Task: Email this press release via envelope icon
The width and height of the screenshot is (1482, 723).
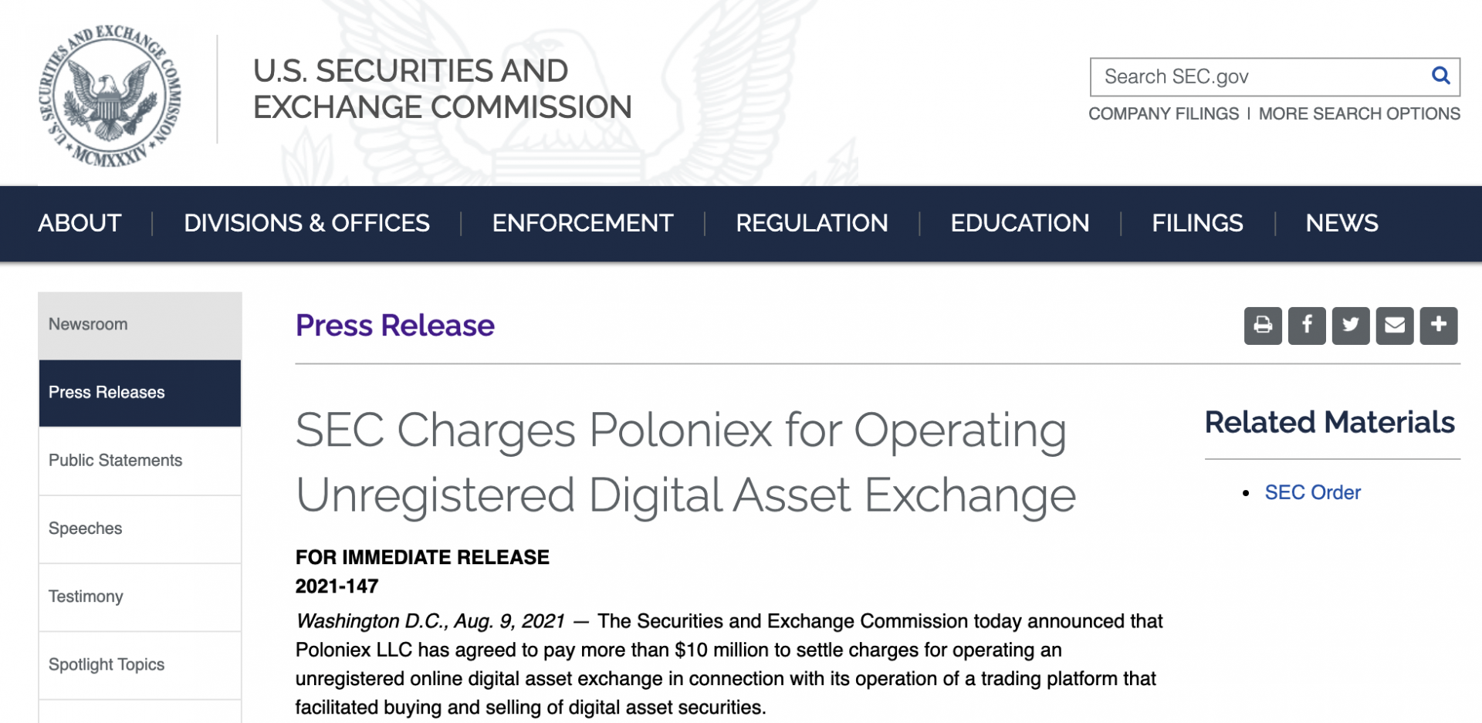Action: (x=1395, y=326)
